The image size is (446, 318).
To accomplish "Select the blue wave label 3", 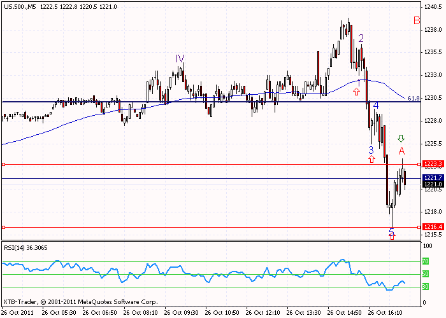I will [x=371, y=150].
